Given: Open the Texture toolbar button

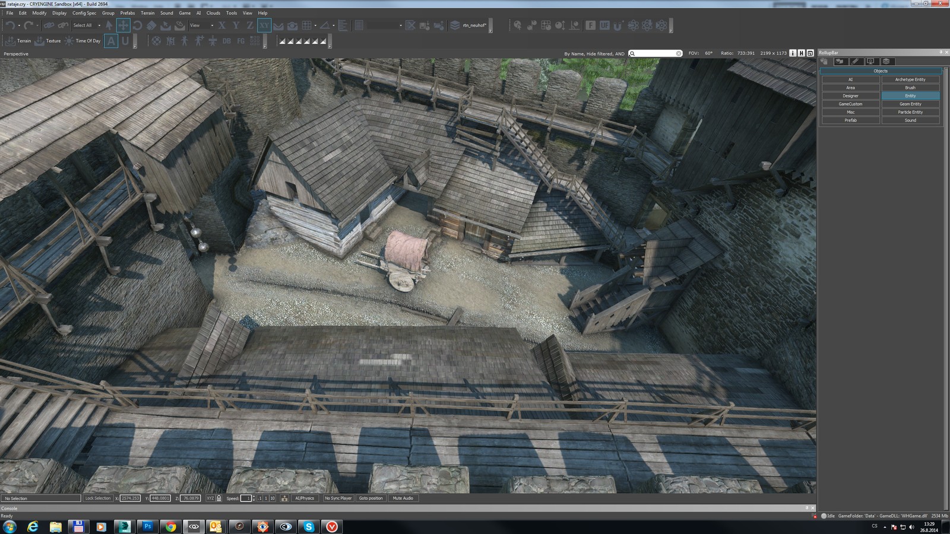Looking at the screenshot, I should 47,41.
